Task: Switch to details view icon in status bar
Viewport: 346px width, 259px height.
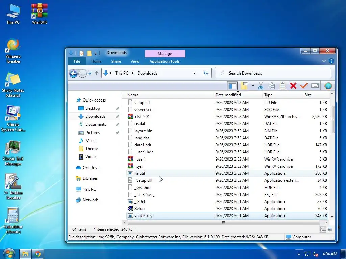Action: click(323, 229)
